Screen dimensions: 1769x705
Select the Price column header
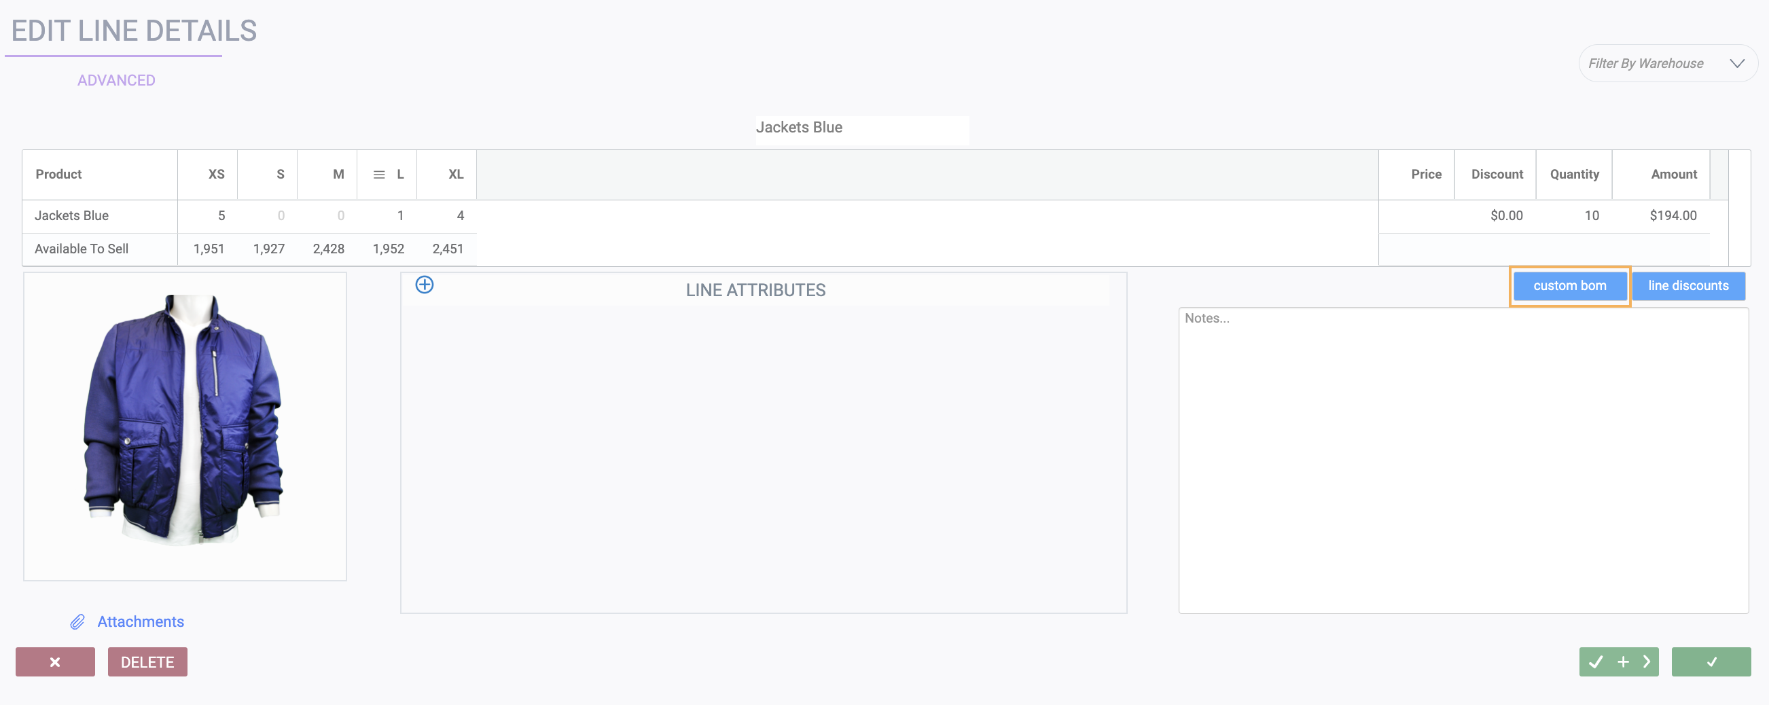point(1416,175)
